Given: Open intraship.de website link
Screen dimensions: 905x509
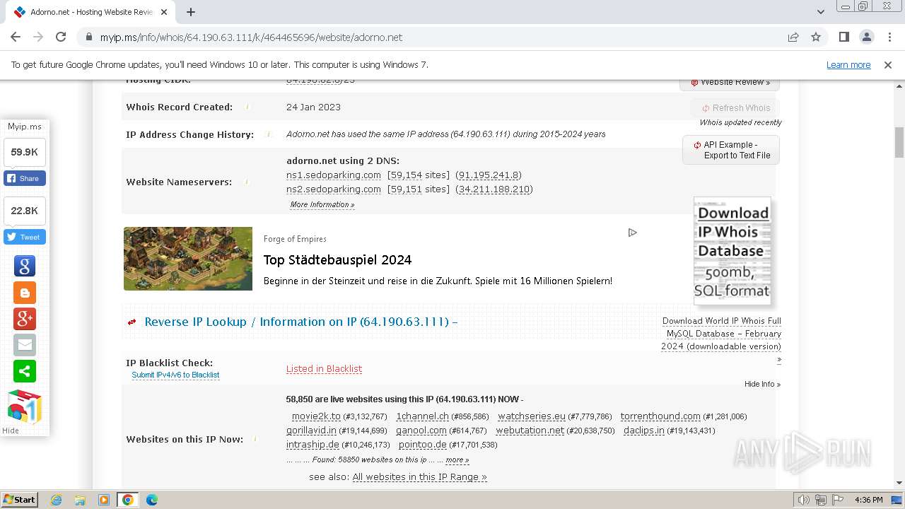Looking at the screenshot, I should 313,445.
